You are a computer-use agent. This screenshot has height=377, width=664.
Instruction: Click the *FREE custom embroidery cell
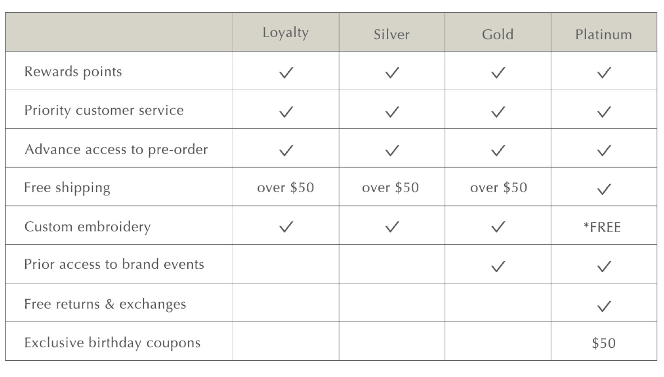coord(602,227)
